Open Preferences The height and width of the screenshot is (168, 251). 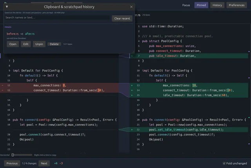pos(236,5)
